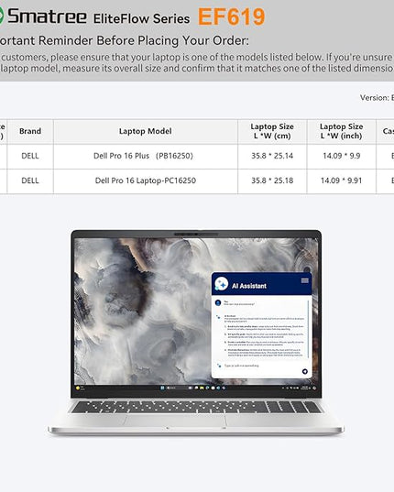Viewport: 394px width, 492px height.
Task: Click the 'Dell Pro 16 Laptop-PC16250' cell
Action: pyautogui.click(x=146, y=180)
